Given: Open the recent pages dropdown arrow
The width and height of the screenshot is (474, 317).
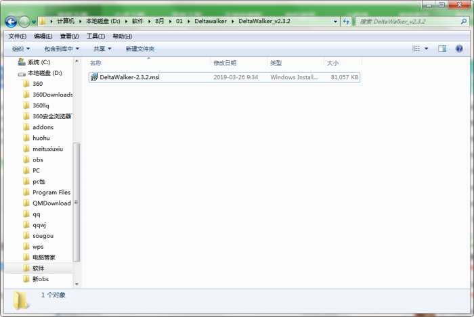Looking at the screenshot, I should 34,22.
